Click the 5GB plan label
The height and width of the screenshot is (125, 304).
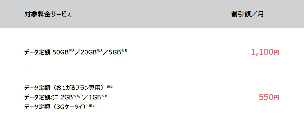(115, 52)
